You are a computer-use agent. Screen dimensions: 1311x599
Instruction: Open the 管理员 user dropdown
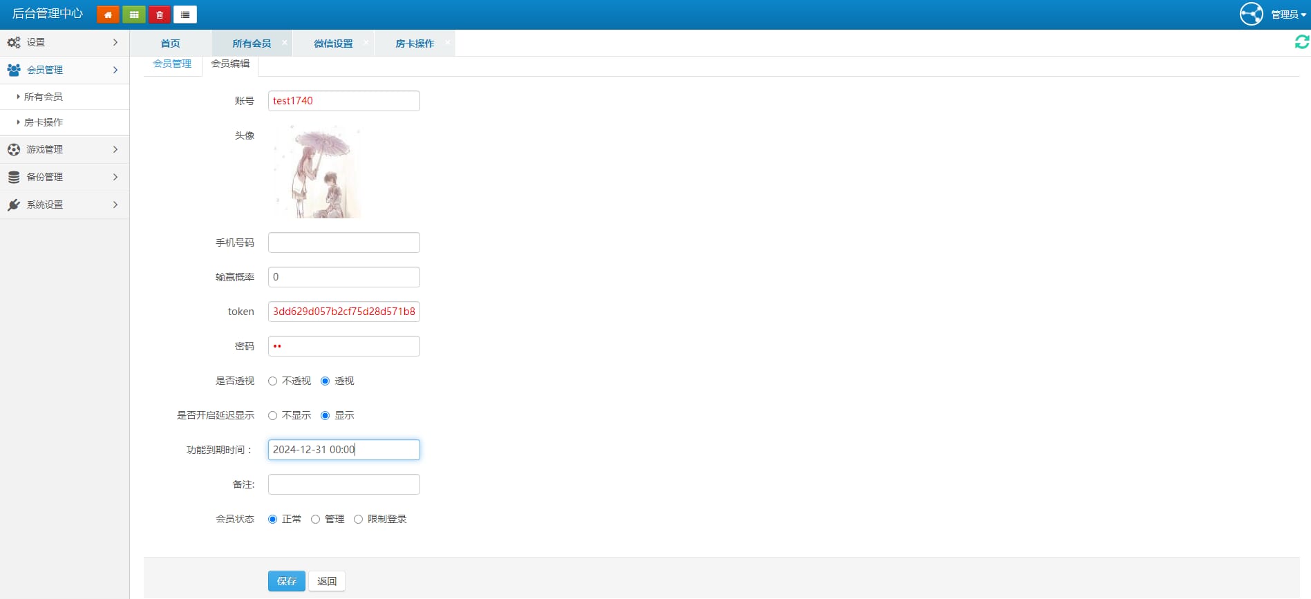(x=1288, y=15)
